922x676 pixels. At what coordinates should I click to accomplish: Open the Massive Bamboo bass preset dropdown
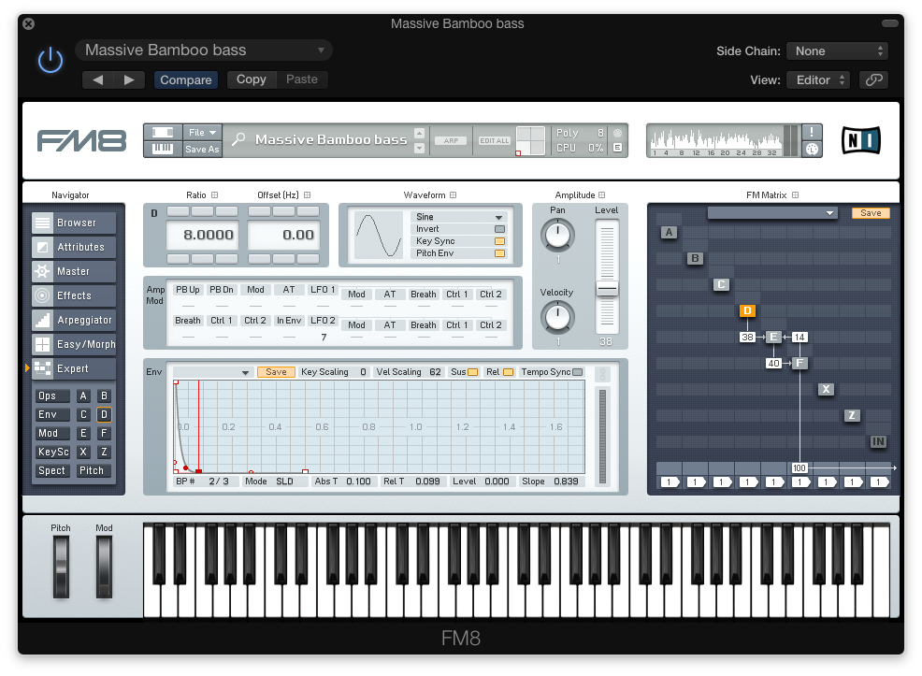click(x=204, y=50)
